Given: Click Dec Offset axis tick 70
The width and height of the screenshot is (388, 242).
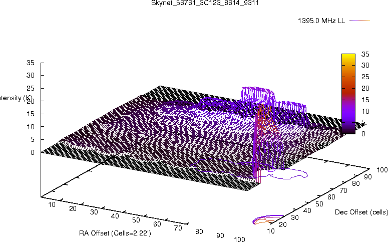Looking at the screenshot, I should pos(343,190).
